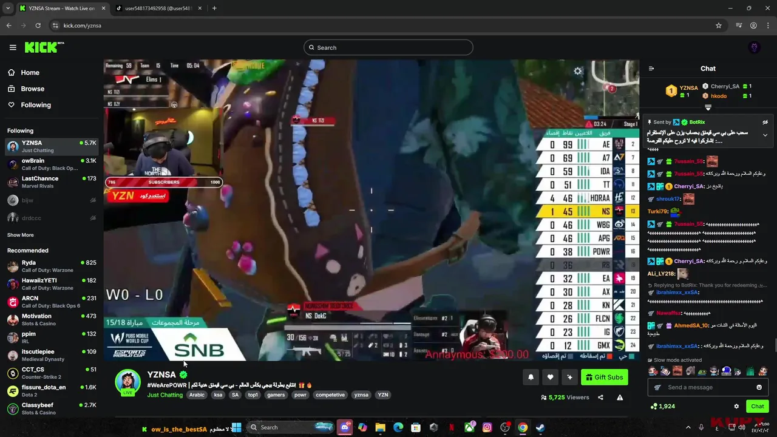Select the competetive tag
Viewport: 777px width, 437px height.
coord(330,395)
